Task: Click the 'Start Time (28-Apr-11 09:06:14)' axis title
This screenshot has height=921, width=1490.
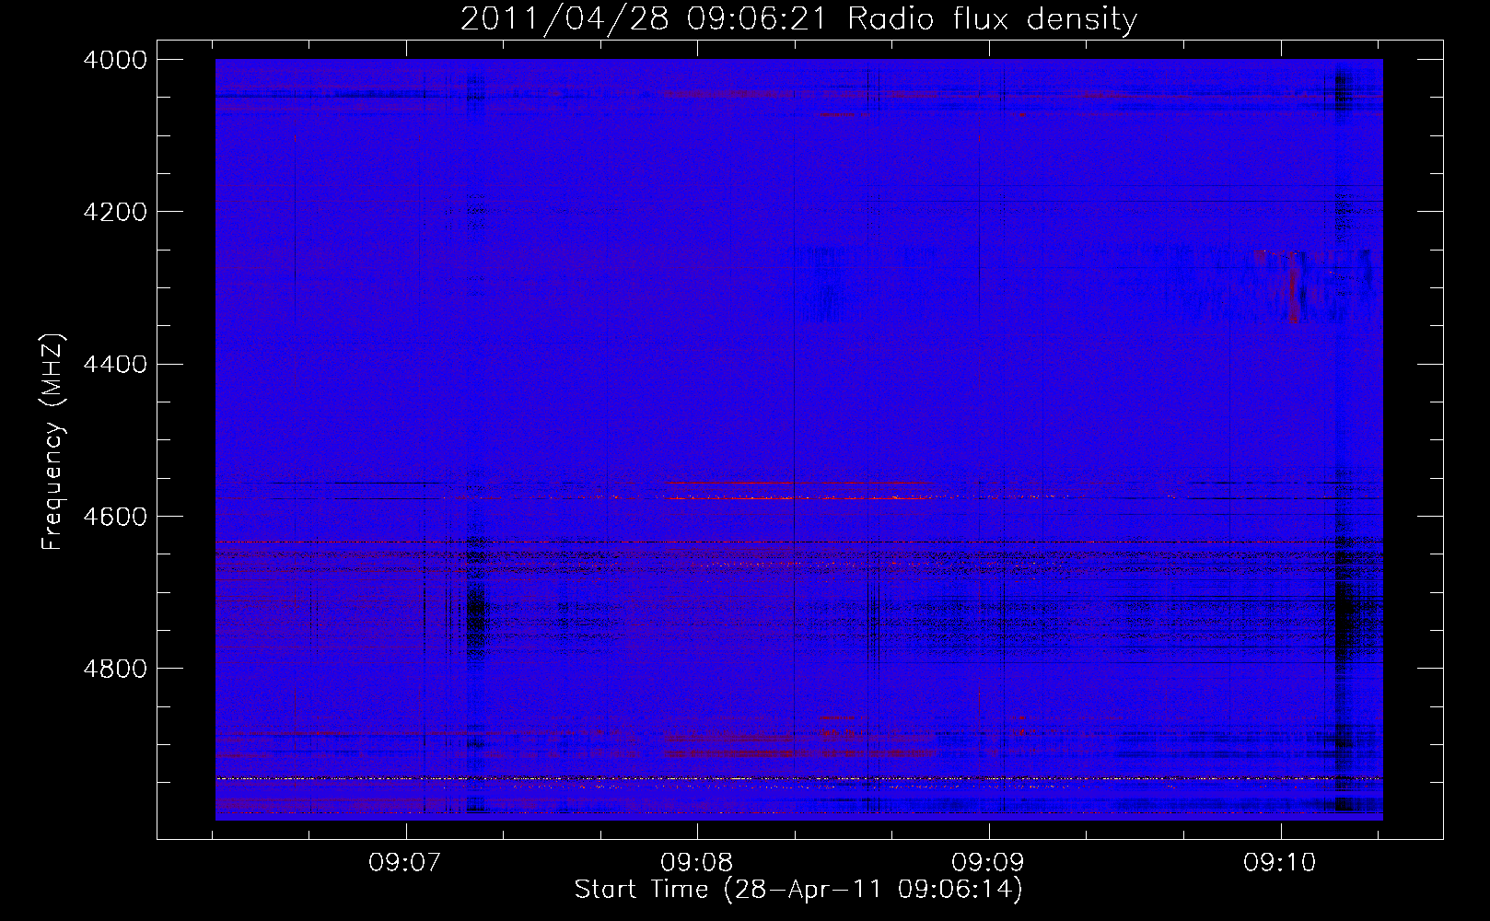Action: pyautogui.click(x=798, y=890)
